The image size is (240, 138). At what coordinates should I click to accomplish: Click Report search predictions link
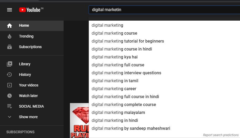point(221,135)
